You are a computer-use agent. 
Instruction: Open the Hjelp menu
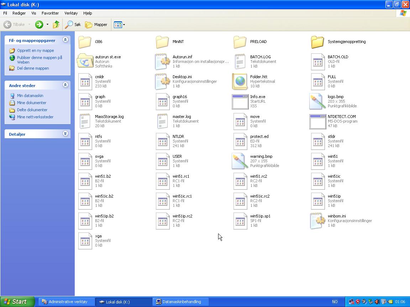[x=88, y=13]
